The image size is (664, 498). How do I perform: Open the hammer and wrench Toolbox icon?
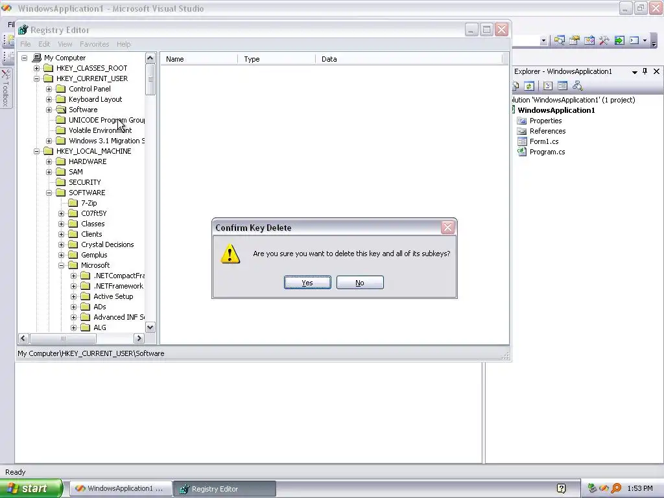pyautogui.click(x=604, y=40)
